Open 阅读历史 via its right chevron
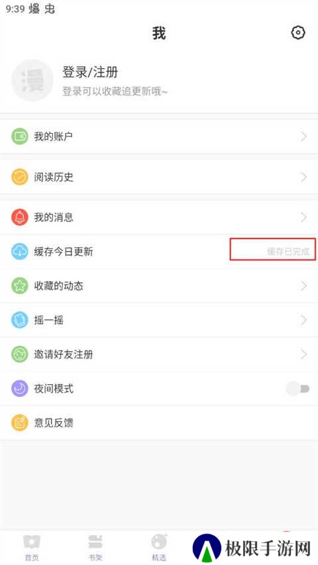318x565 pixels. click(x=304, y=177)
